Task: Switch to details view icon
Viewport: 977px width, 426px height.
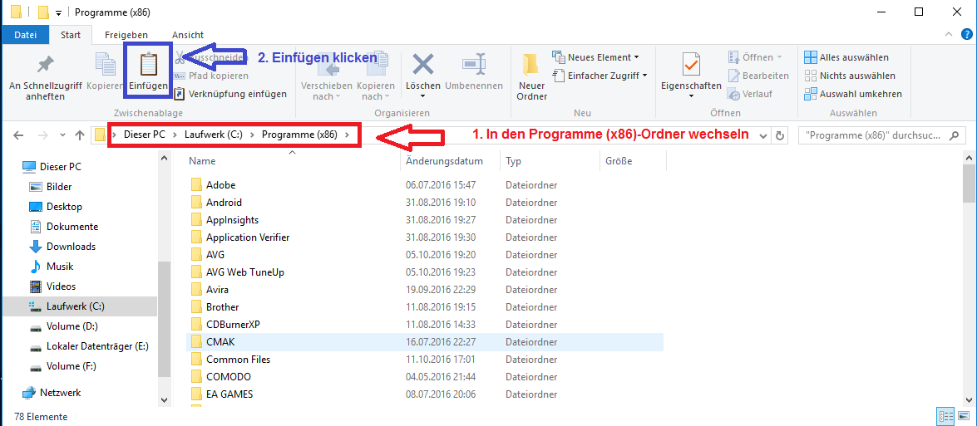Action: click(x=945, y=416)
